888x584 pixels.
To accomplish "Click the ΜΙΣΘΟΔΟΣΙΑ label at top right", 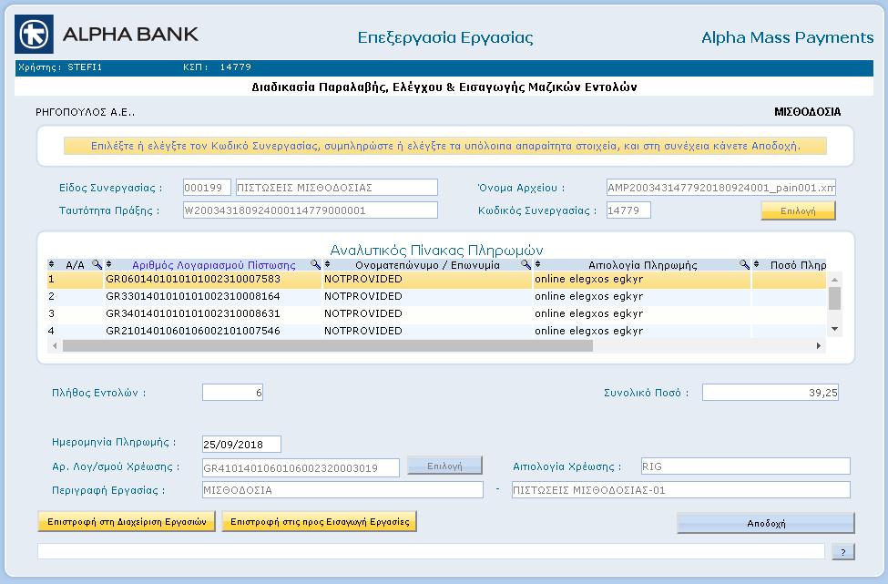I will (807, 112).
